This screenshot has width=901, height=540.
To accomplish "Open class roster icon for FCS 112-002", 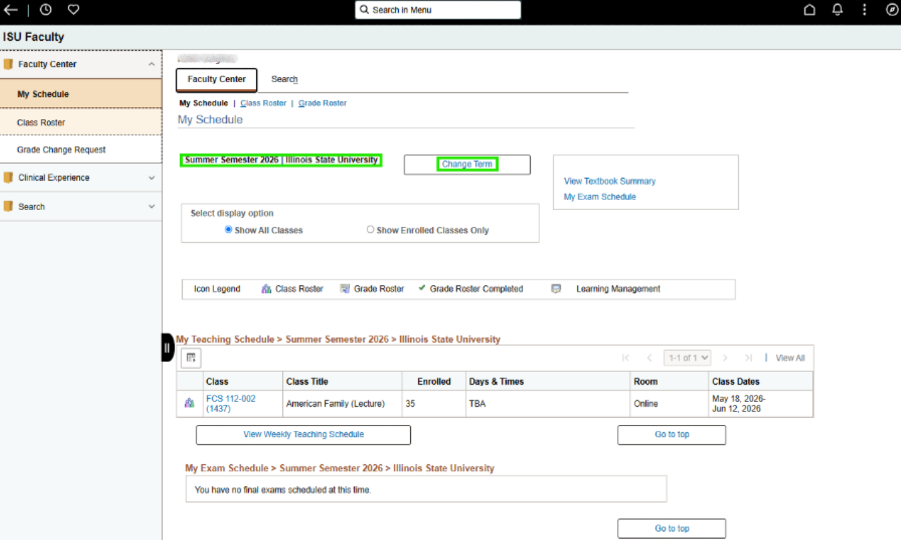I will click(190, 403).
